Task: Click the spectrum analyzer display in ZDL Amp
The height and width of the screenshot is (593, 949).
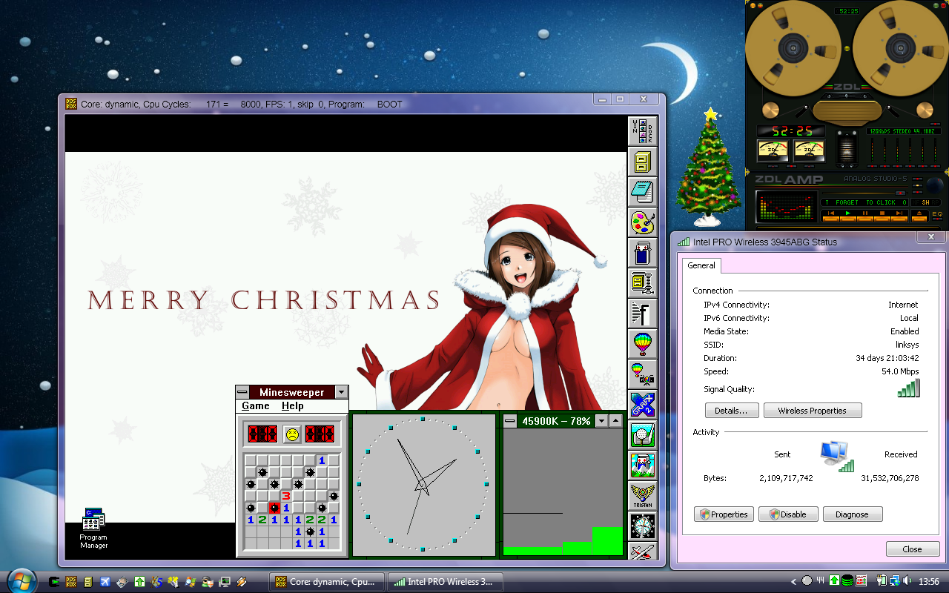Action: pos(787,207)
